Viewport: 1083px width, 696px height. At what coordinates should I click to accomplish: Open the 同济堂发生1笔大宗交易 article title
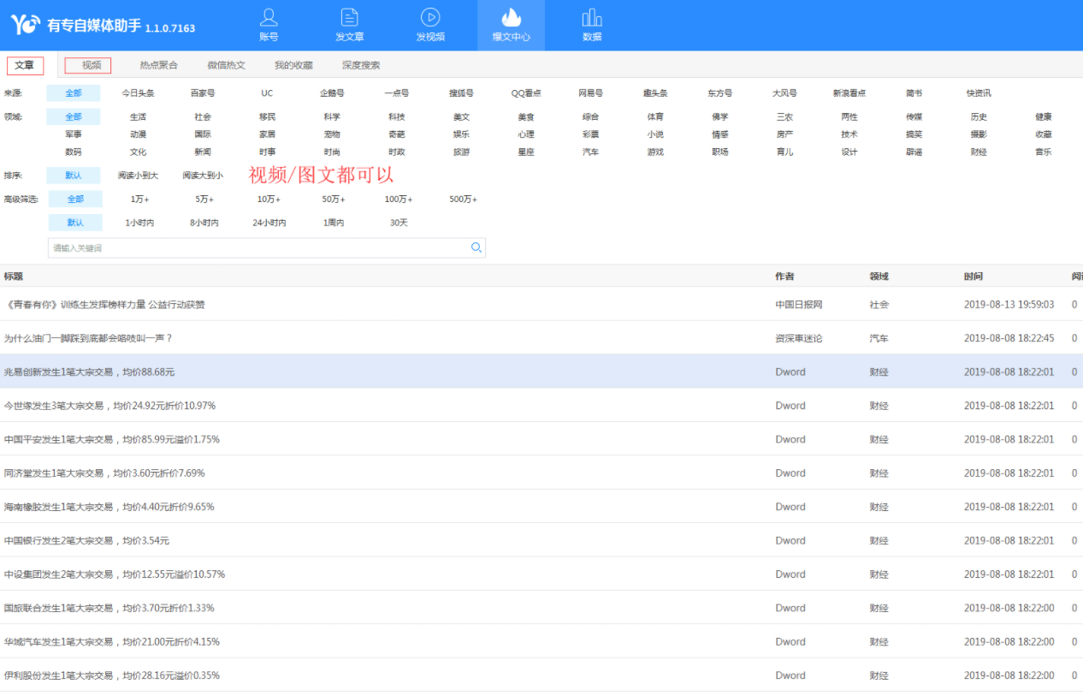[104, 473]
